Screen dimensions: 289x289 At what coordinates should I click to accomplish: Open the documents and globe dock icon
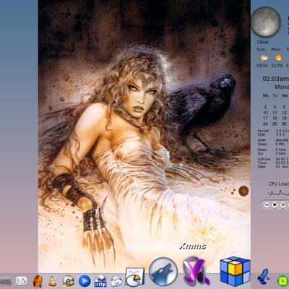coord(116,281)
